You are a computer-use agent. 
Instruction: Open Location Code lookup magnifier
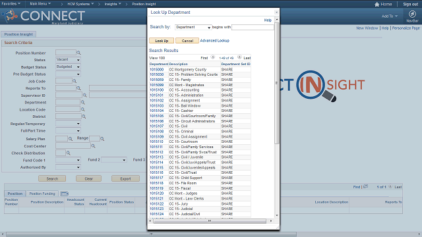point(83,109)
